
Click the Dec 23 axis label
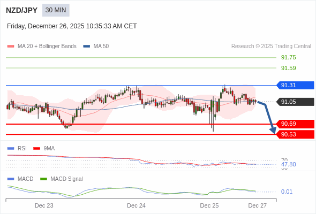(44, 205)
